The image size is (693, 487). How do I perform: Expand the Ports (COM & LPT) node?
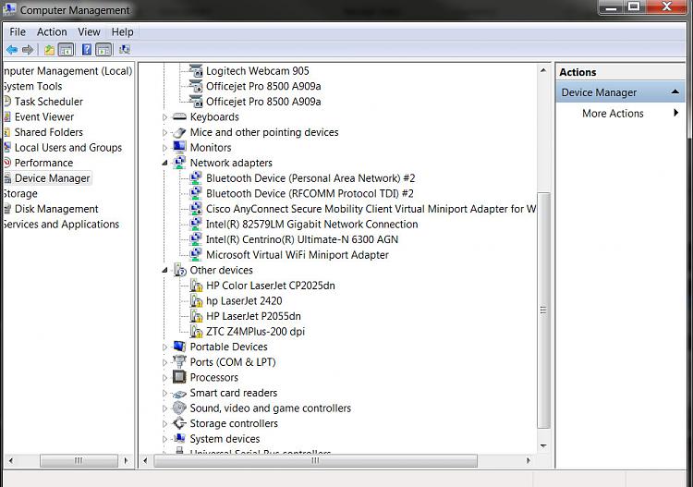[164, 362]
